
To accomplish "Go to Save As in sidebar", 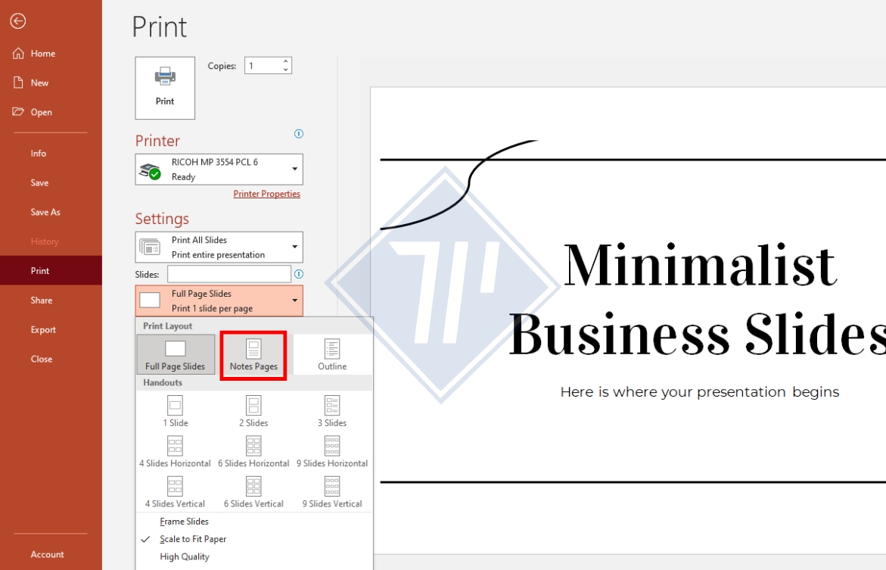I will coord(45,212).
